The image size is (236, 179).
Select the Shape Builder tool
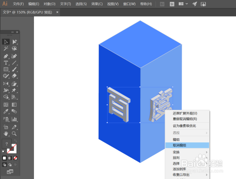pyautogui.click(x=6, y=97)
